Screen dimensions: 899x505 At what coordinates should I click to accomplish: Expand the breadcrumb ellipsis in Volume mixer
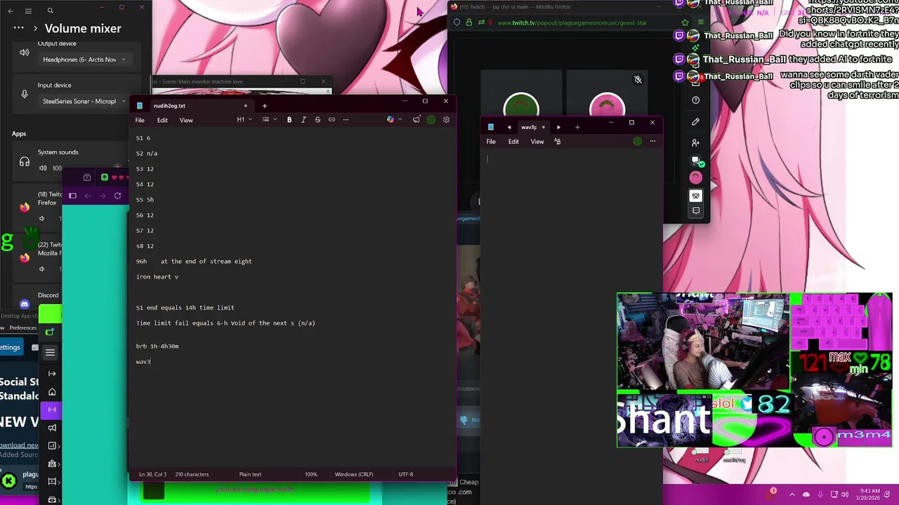point(18,29)
